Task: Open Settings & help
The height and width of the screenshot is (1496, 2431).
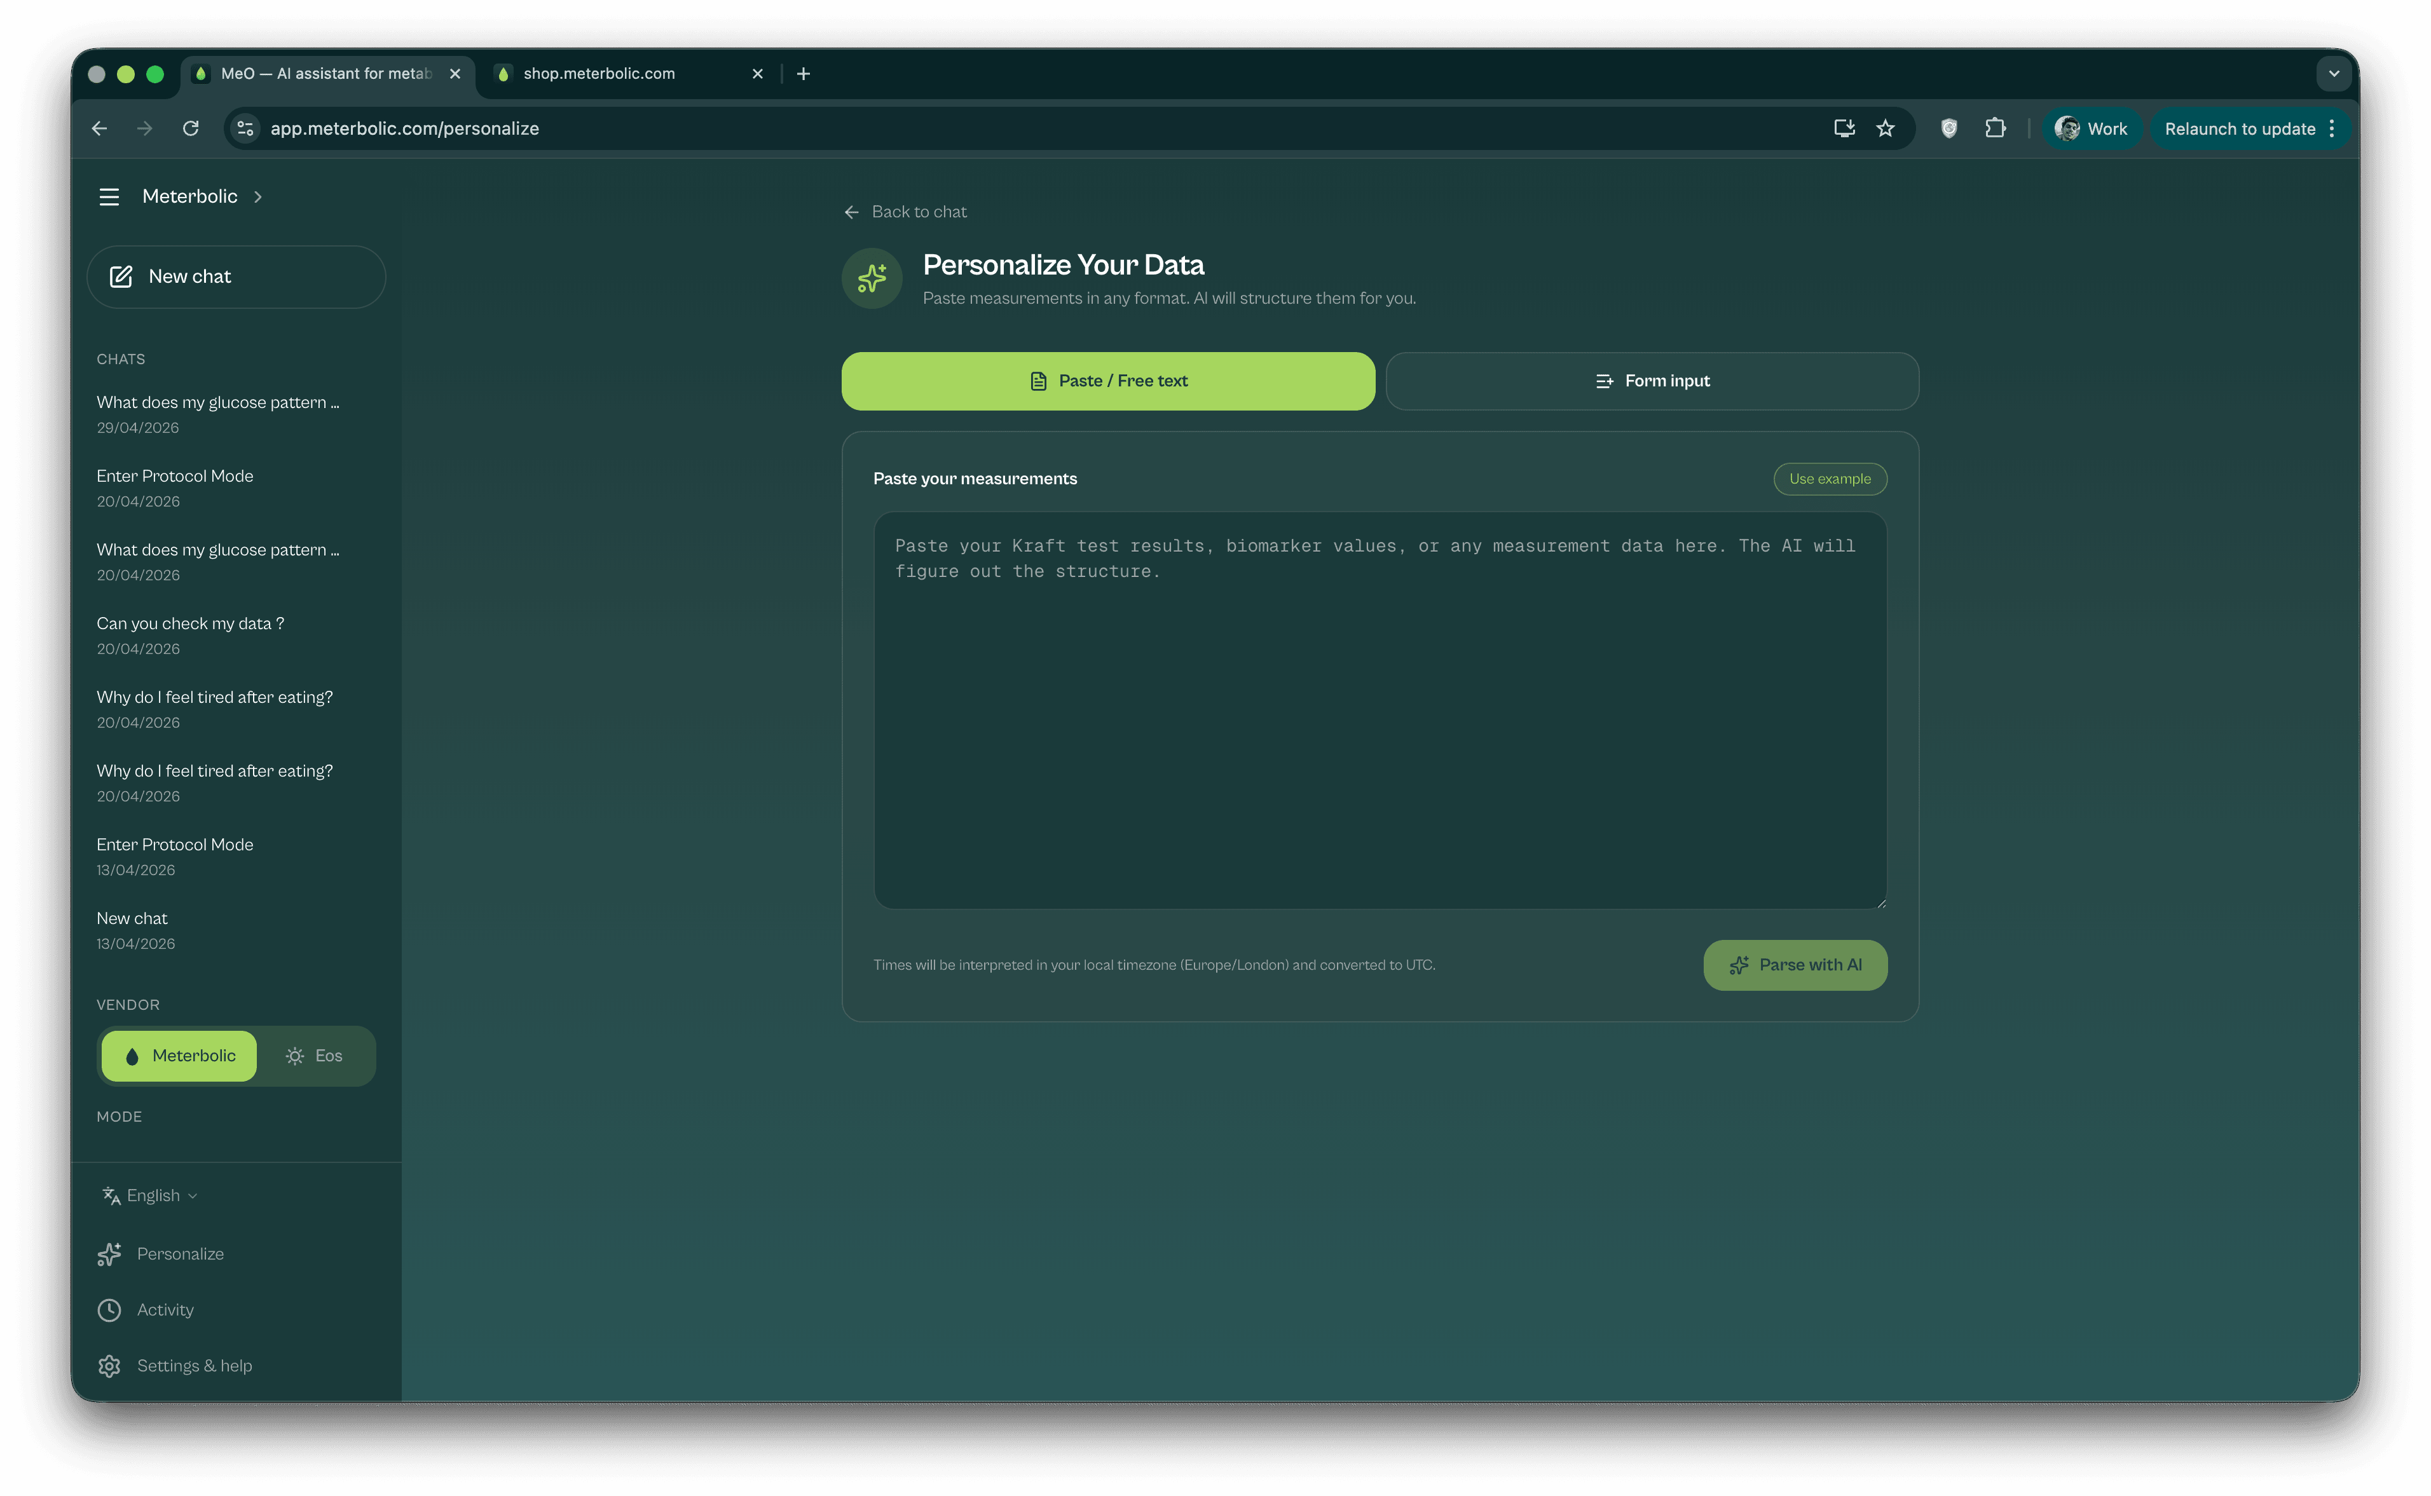Action: coord(194,1365)
